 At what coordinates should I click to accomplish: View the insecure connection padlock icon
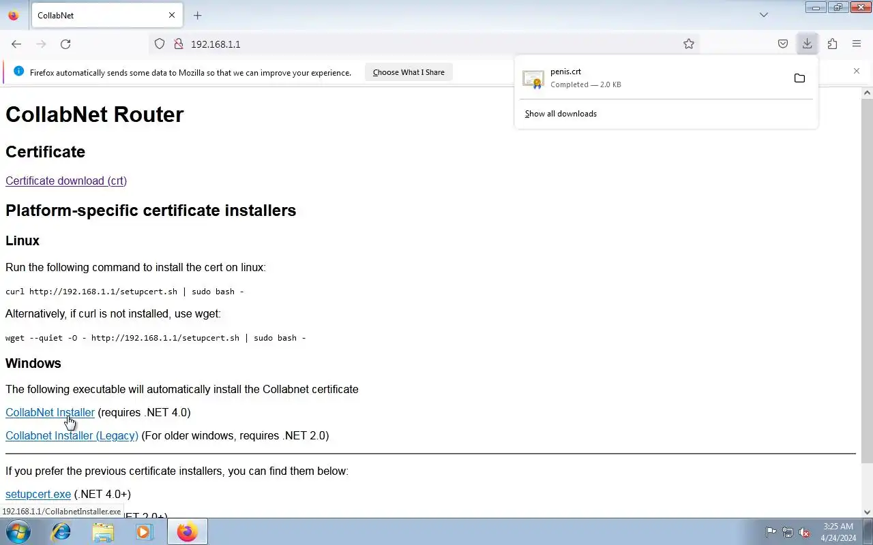[x=179, y=44]
